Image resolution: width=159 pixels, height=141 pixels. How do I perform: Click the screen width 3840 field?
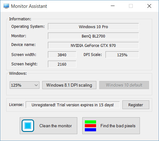[x=62, y=55]
